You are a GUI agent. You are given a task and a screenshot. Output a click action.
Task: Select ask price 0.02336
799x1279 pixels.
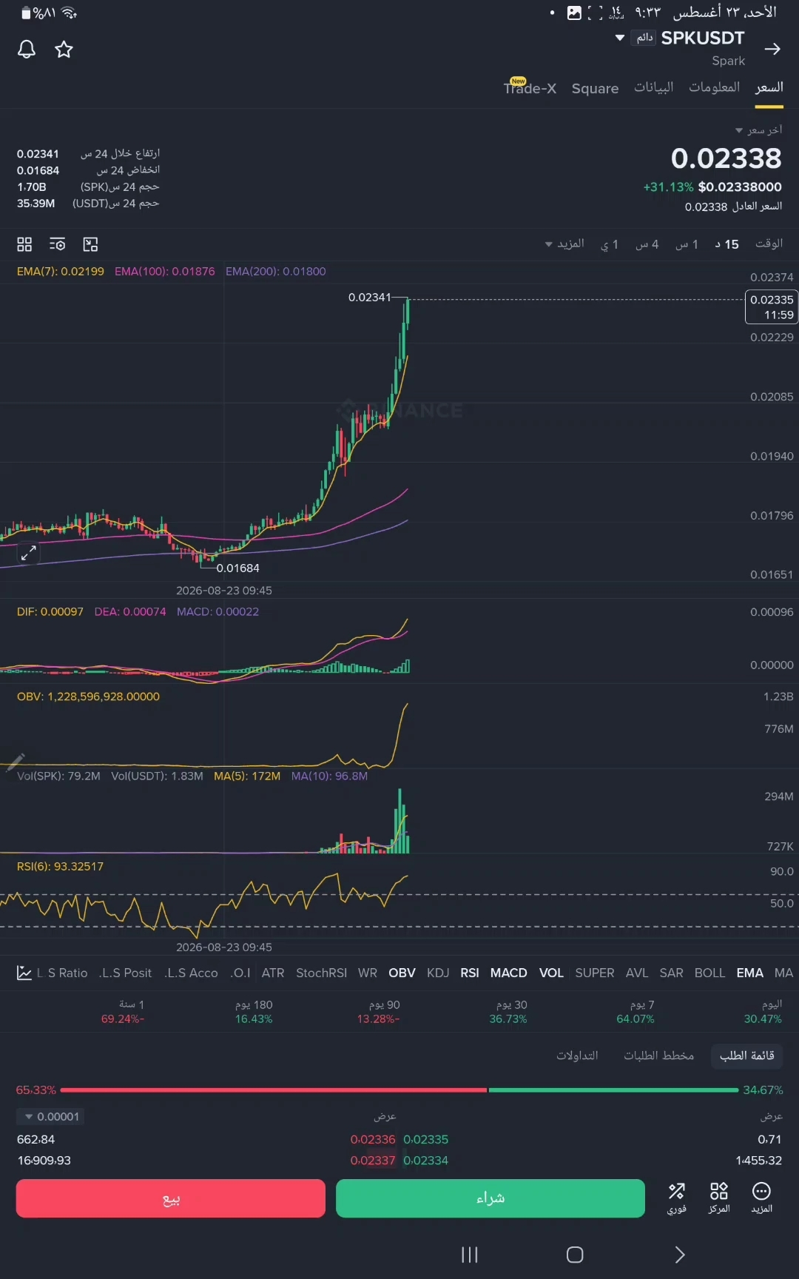pos(373,1139)
